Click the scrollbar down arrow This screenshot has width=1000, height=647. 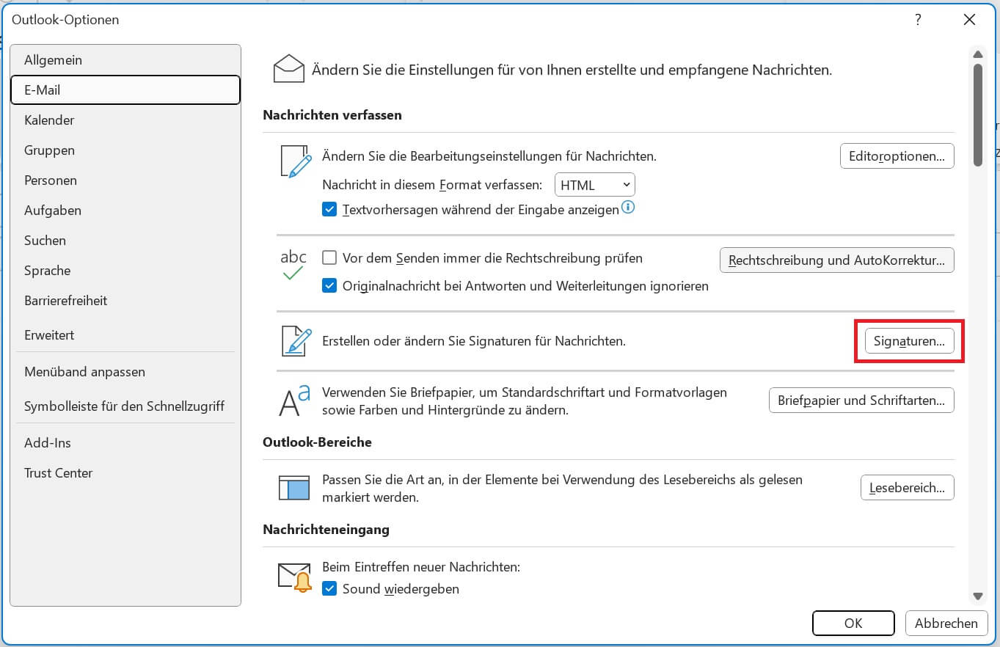point(977,596)
